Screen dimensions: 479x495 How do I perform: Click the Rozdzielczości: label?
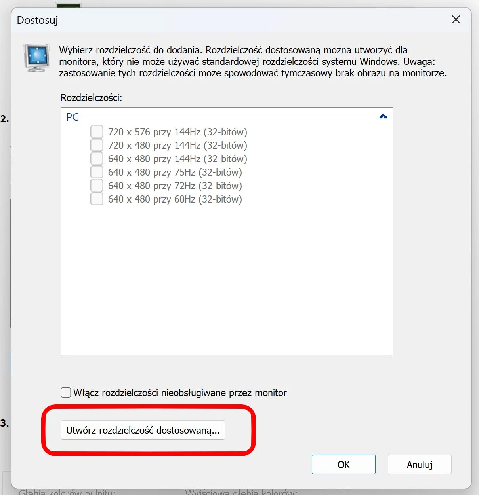point(92,97)
